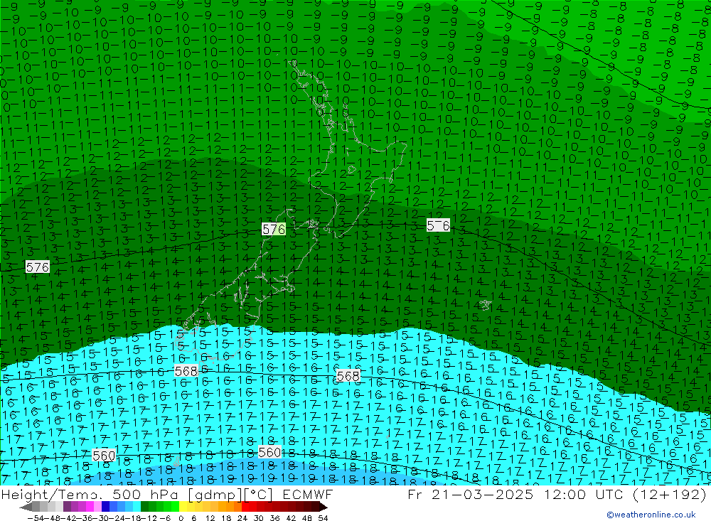The width and height of the screenshot is (711, 521).
Task: Click the 576 contour label over Cook Strait
Action: click(x=274, y=229)
